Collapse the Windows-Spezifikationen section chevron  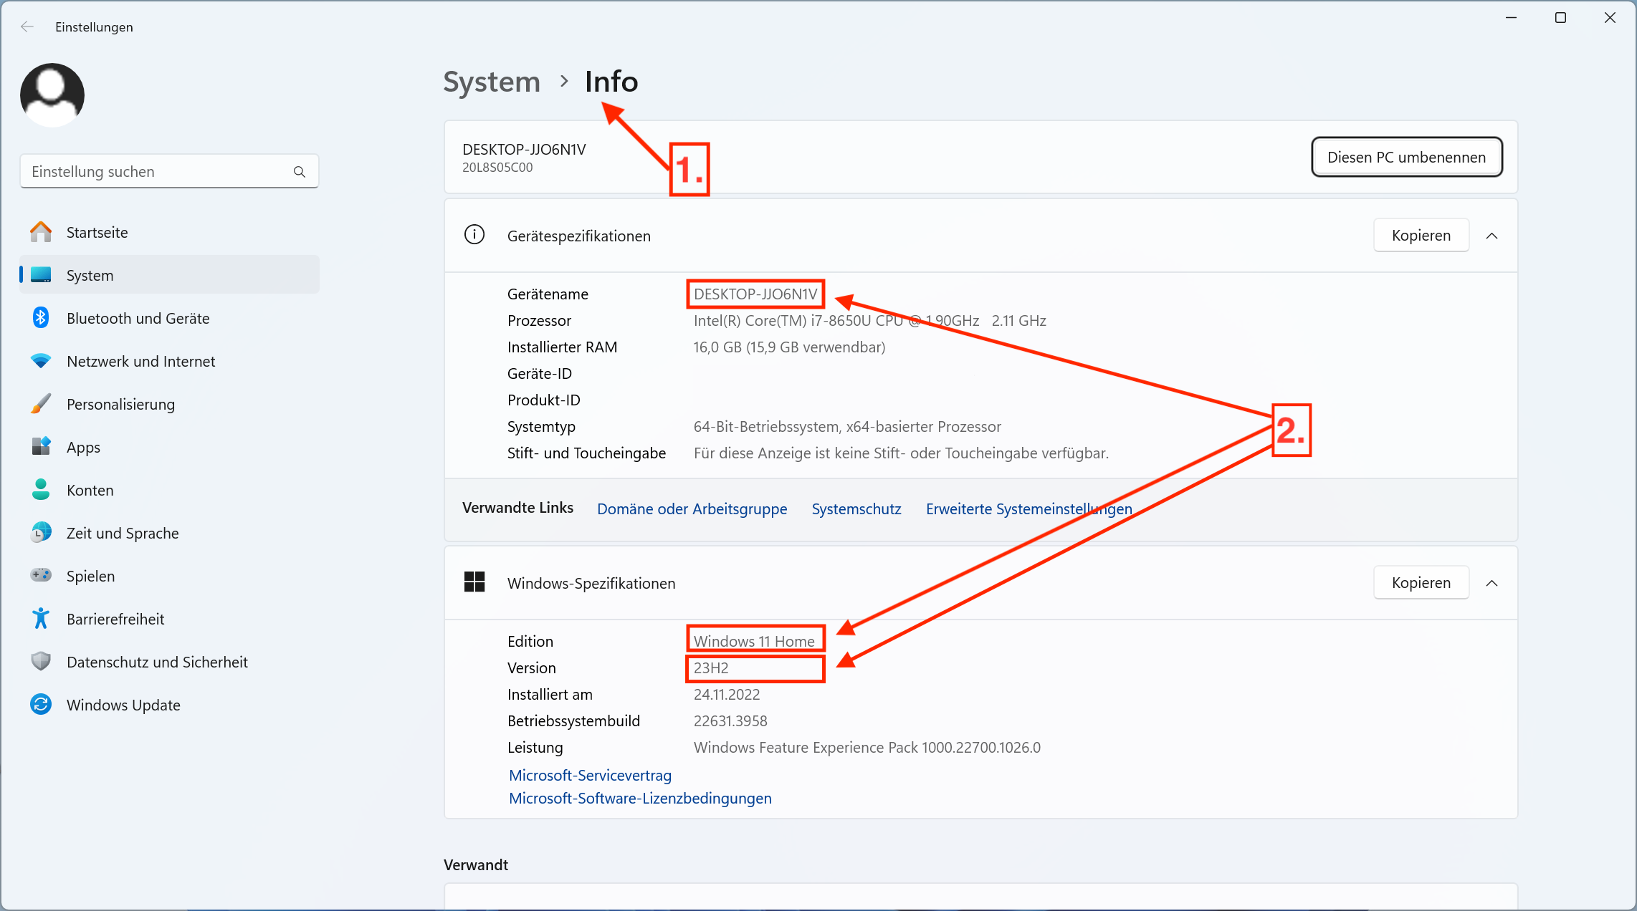coord(1492,583)
